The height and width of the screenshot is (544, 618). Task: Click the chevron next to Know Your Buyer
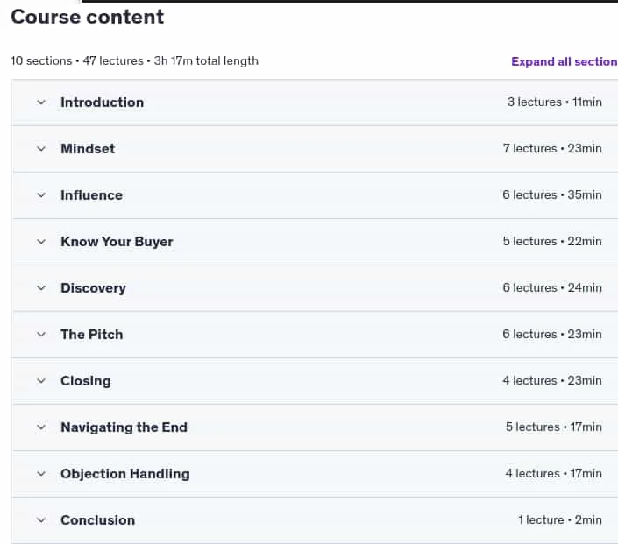coord(41,242)
